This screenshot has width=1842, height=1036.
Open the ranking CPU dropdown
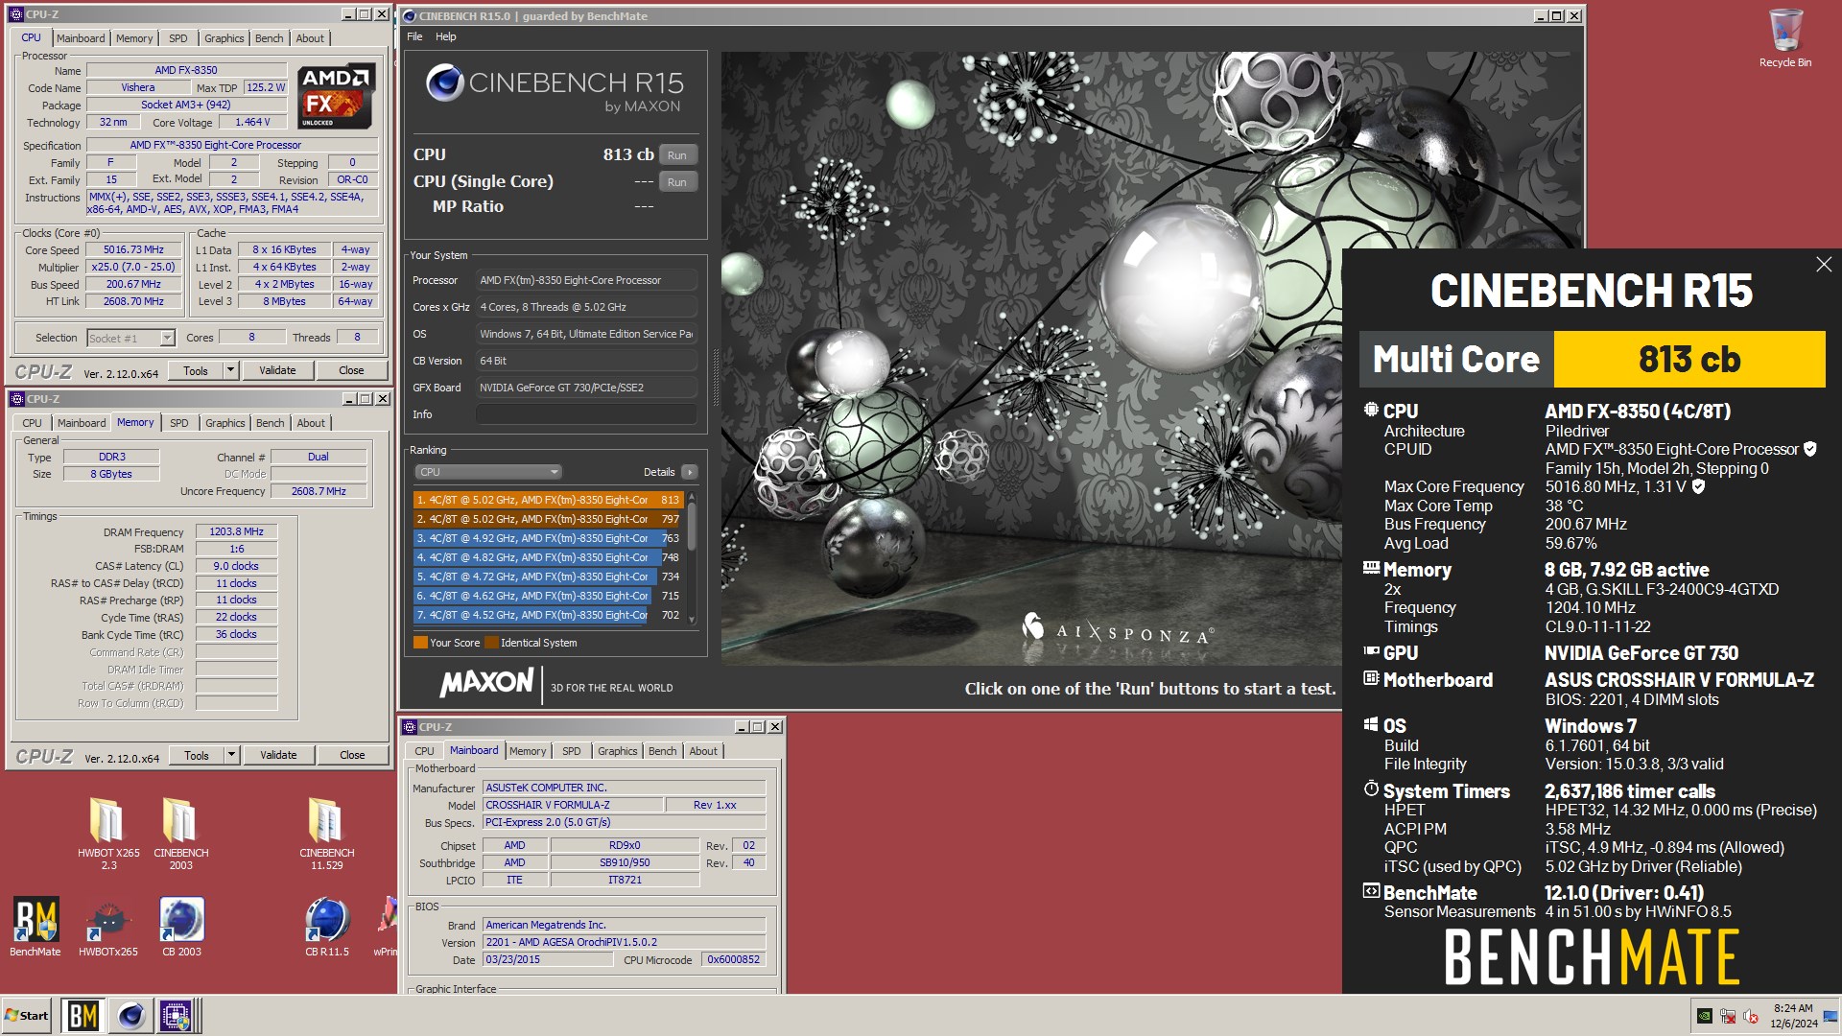pyautogui.click(x=487, y=472)
